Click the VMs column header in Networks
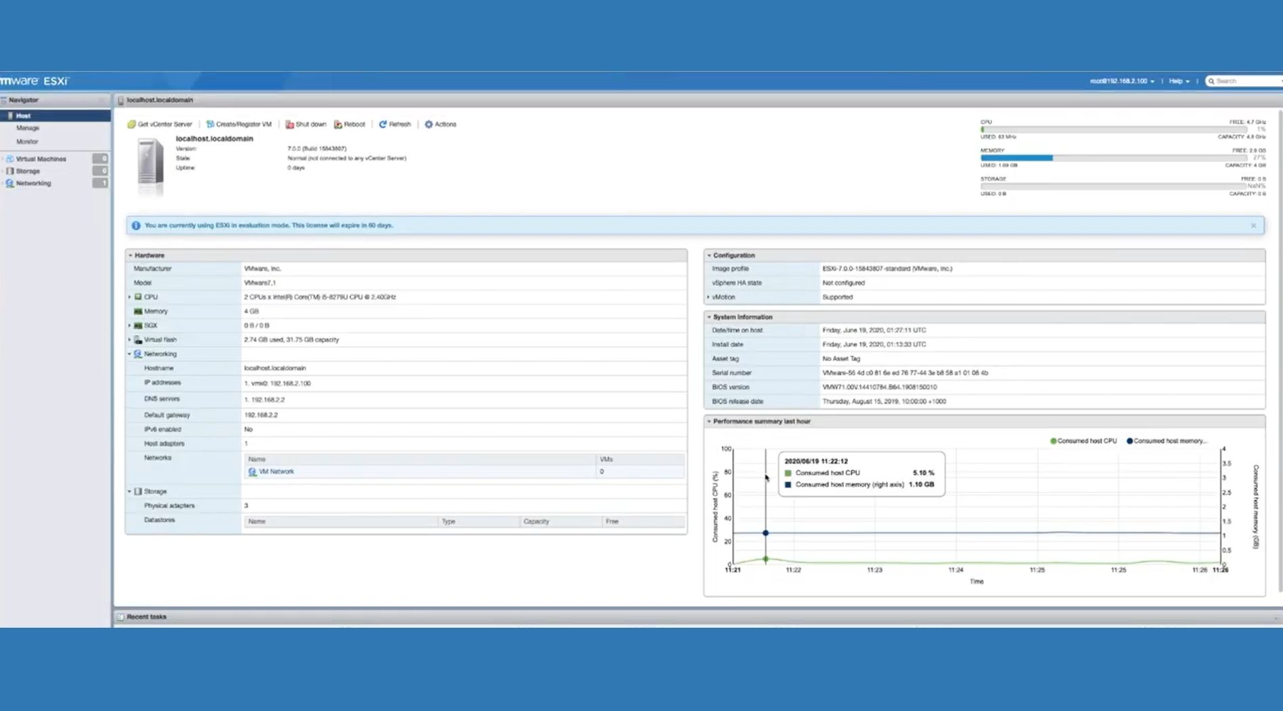1283x711 pixels. pos(640,460)
